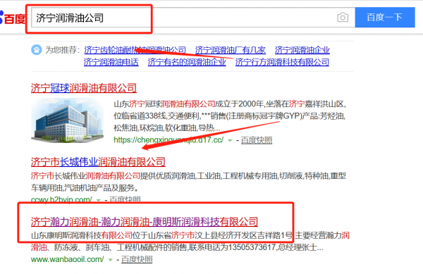Click the paw recommendation icon
The image size is (423, 274).
37,50
